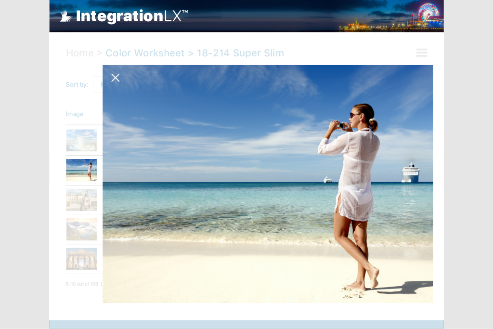Select the palace building thumbnail
The height and width of the screenshot is (329, 493).
[x=81, y=200]
